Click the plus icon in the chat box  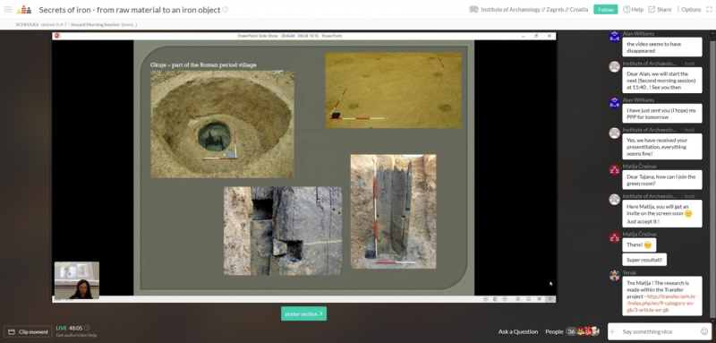[613, 331]
